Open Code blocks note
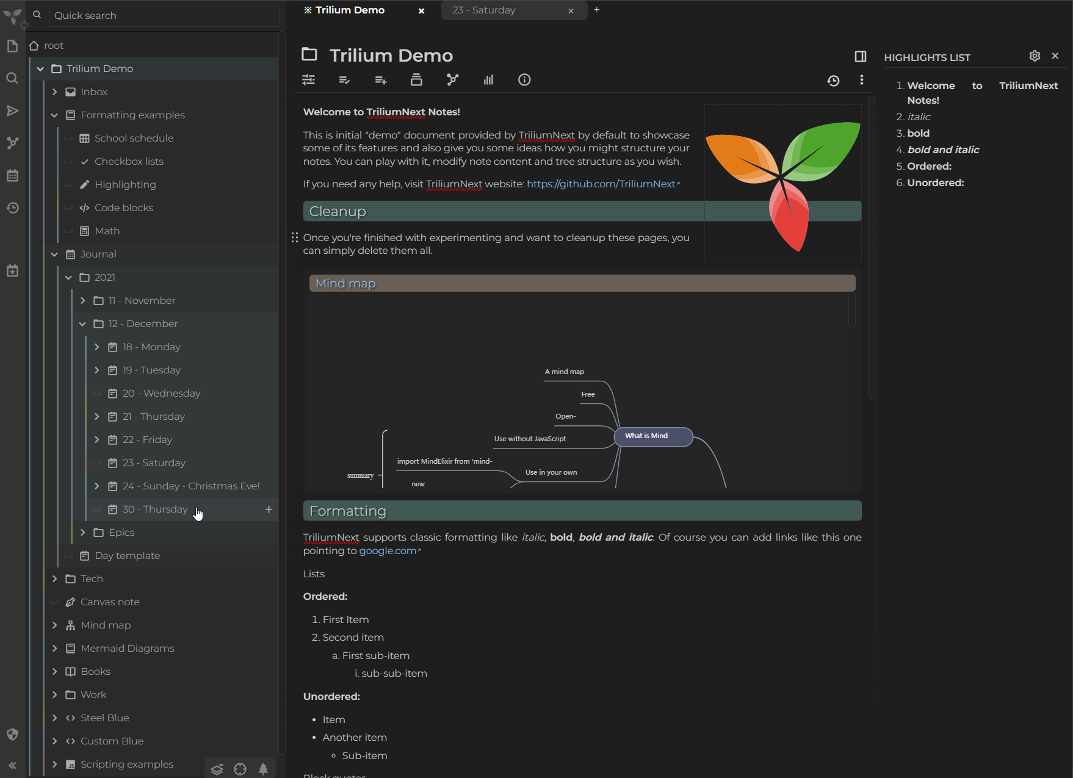Screen dimensions: 1073x778 pyautogui.click(x=123, y=207)
